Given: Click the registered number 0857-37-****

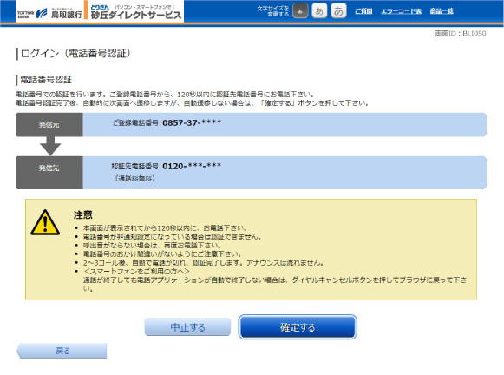Looking at the screenshot, I should 192,122.
